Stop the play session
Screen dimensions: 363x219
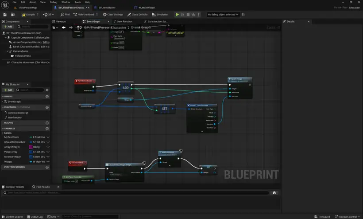[x=188, y=15]
